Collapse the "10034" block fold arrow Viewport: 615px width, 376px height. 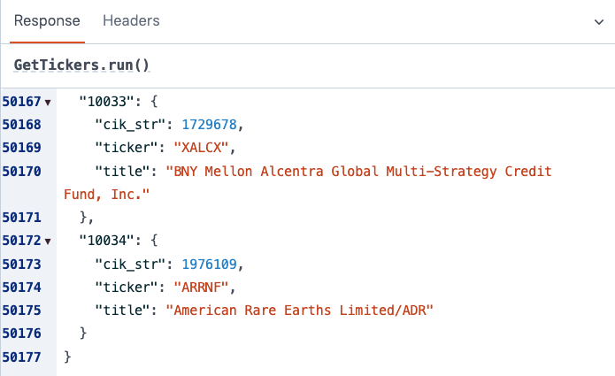pos(48,240)
